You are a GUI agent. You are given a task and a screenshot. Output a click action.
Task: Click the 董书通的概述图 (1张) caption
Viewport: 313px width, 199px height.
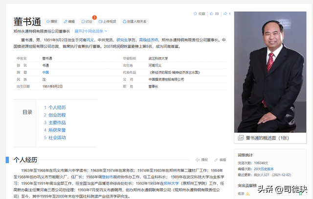pos(268,138)
